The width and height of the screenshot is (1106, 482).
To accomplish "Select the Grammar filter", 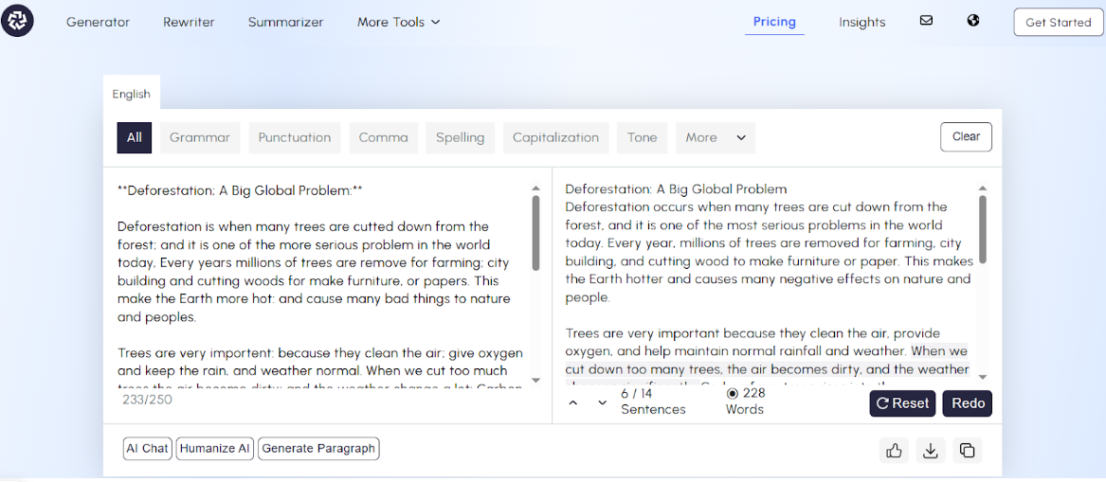I will click(x=200, y=137).
